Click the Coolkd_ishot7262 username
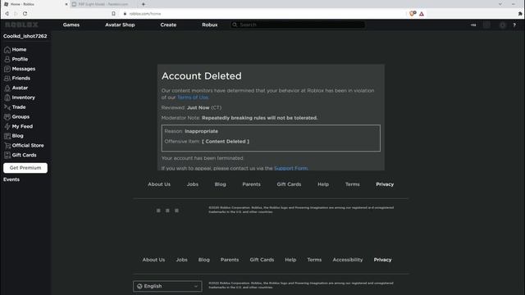The height and width of the screenshot is (295, 525). (x=25, y=36)
